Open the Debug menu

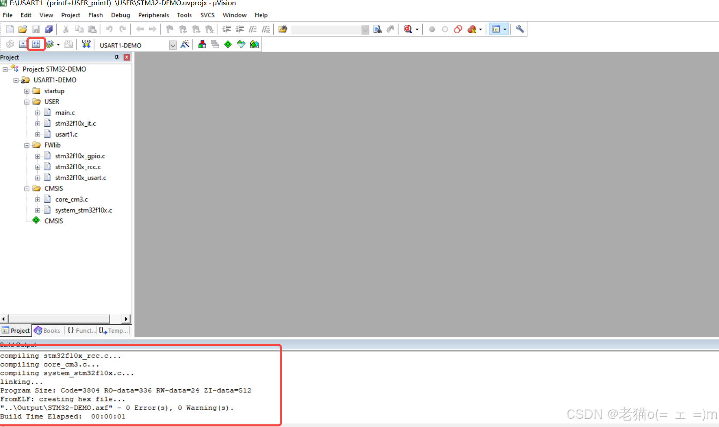point(121,15)
